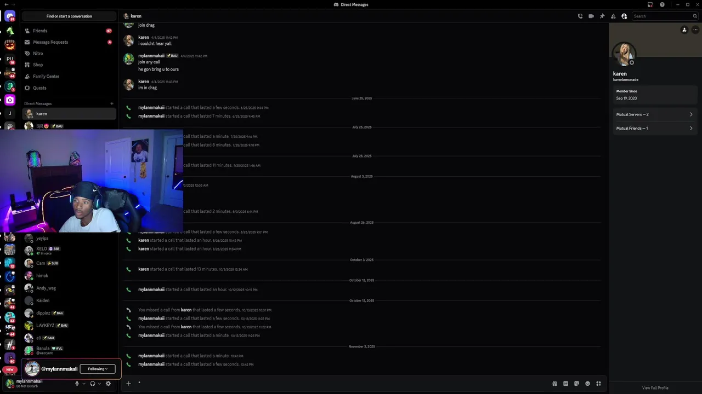The width and height of the screenshot is (702, 394).
Task: Open headphone output options arrow
Action: click(x=99, y=384)
